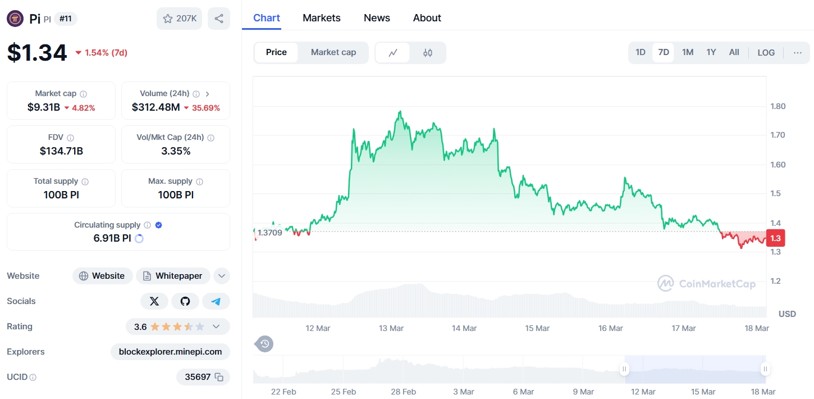Click Circulating supply info icon
Image resolution: width=814 pixels, height=399 pixels.
point(147,225)
